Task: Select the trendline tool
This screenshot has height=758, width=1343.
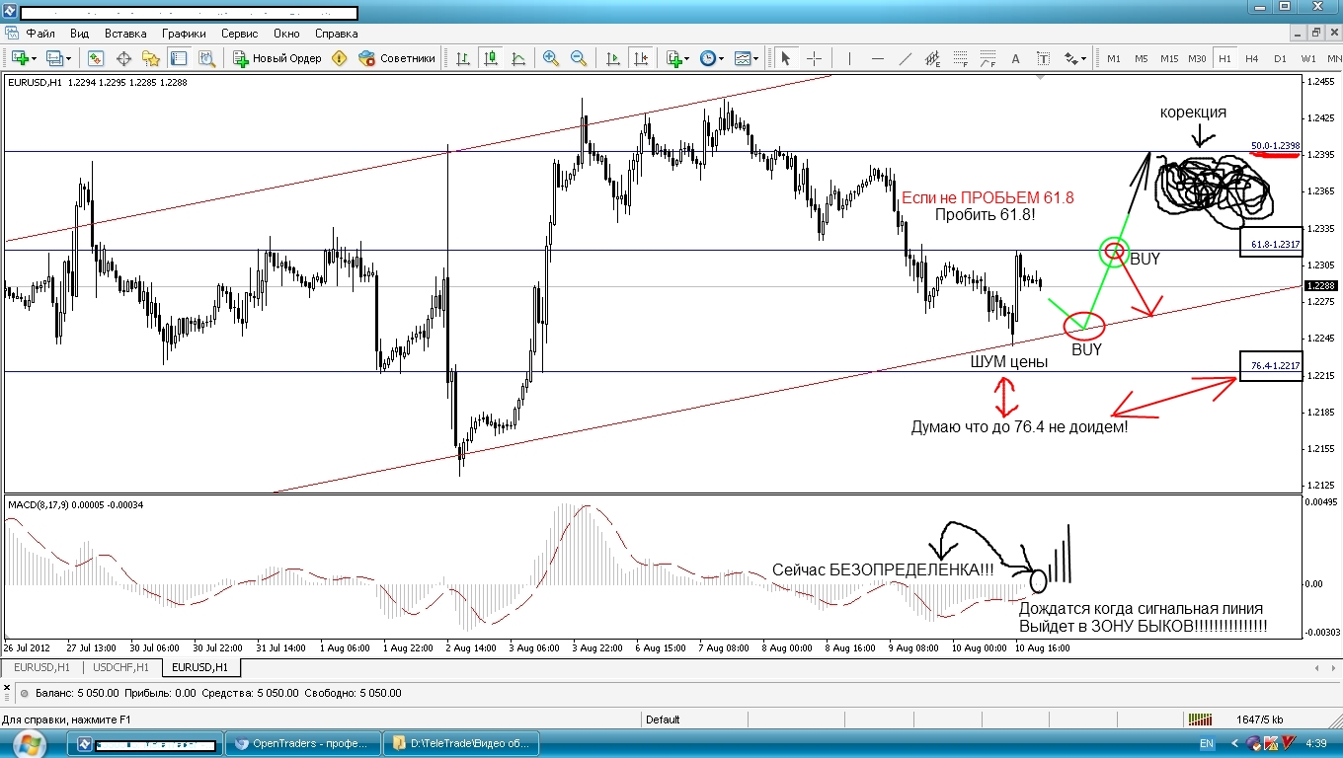Action: point(905,58)
